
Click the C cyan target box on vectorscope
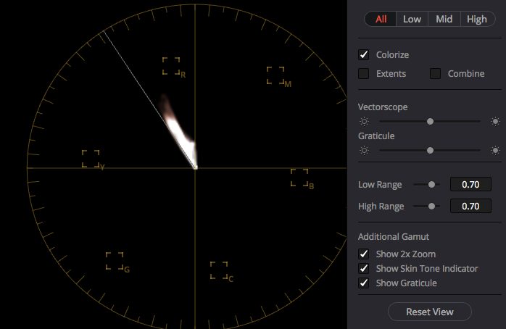(x=219, y=270)
